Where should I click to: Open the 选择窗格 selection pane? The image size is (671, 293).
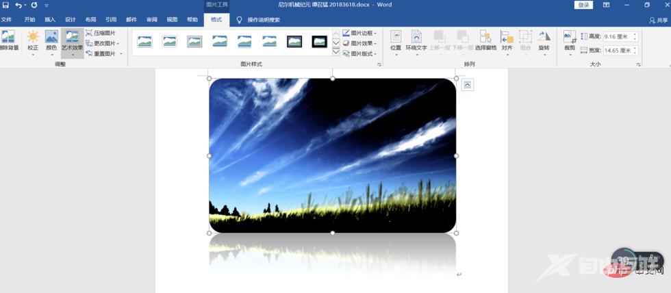(x=485, y=40)
